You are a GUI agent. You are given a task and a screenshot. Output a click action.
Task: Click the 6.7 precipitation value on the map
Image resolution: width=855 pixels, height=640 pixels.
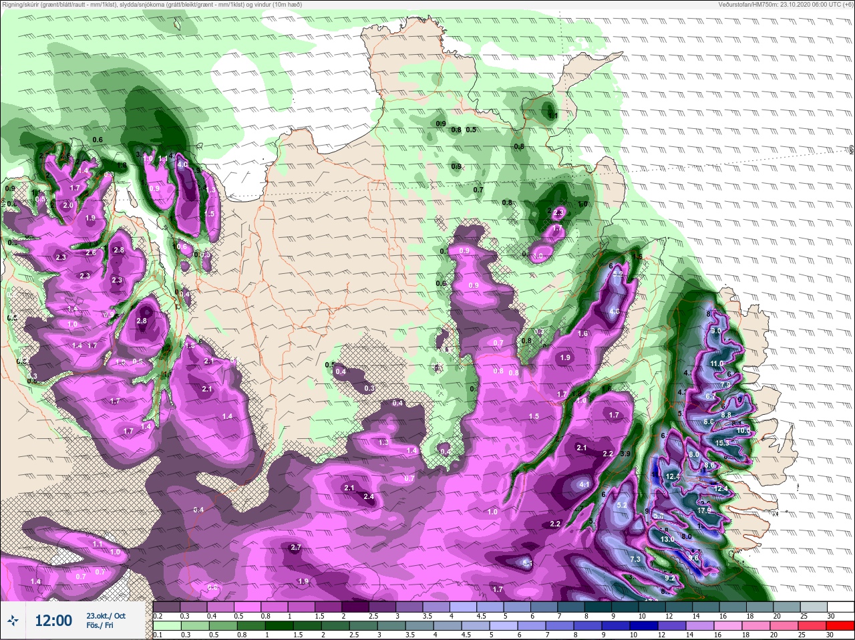pyautogui.click(x=711, y=396)
